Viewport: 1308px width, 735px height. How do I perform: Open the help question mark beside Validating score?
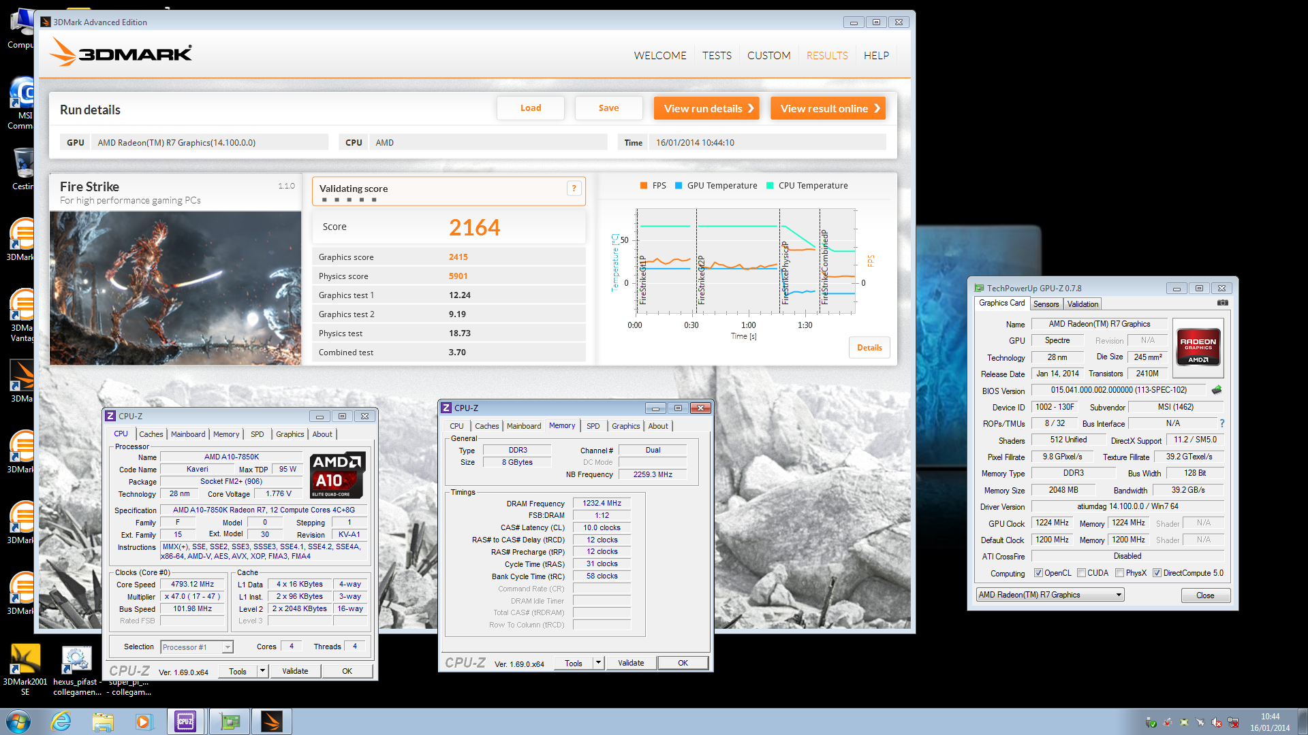pyautogui.click(x=574, y=189)
